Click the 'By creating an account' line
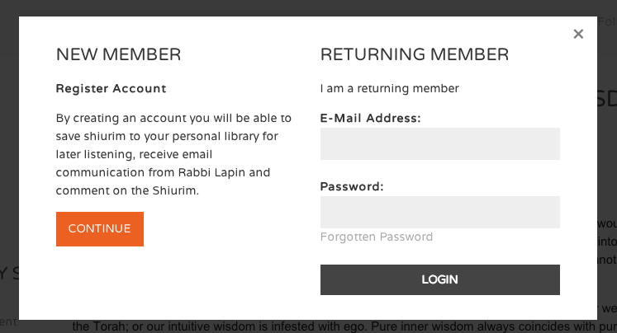 click(173, 118)
